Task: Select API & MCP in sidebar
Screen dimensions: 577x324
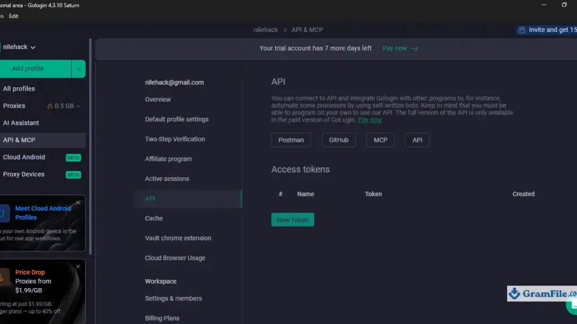Action: [43, 140]
